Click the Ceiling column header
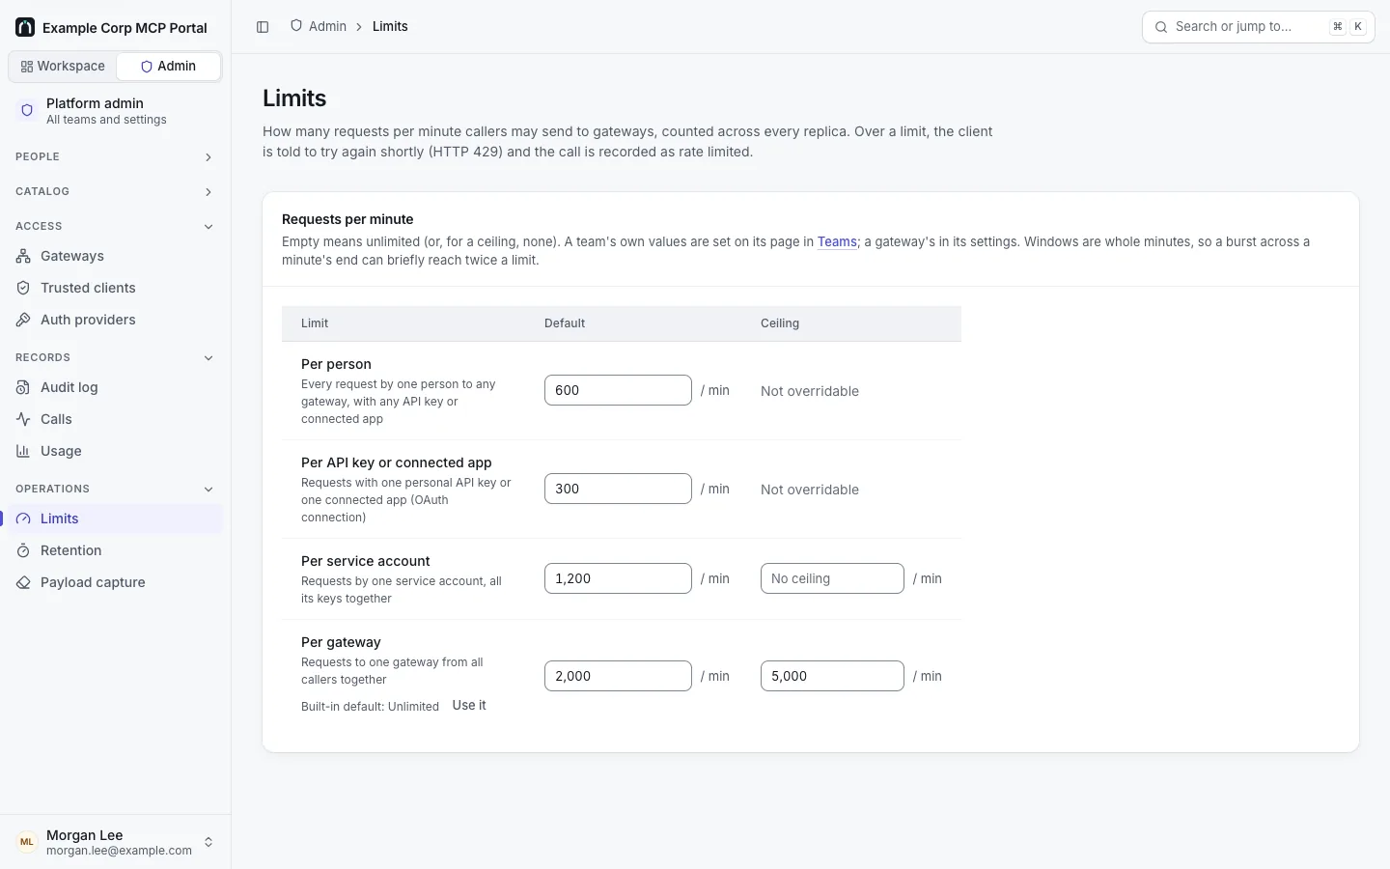Screen dimensions: 1390x869 pos(780,323)
